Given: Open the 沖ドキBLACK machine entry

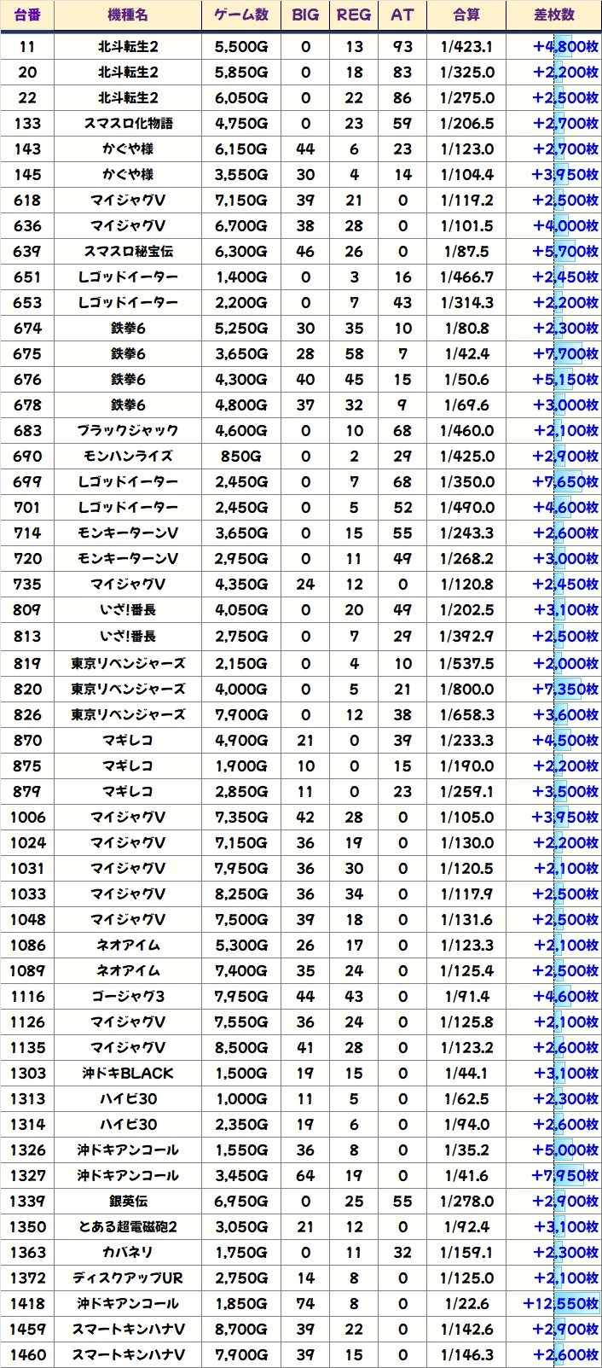Looking at the screenshot, I should [x=128, y=1074].
